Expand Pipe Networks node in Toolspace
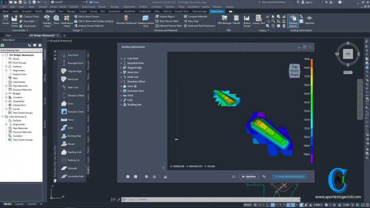The width and height of the screenshot is (370, 208). point(6,86)
